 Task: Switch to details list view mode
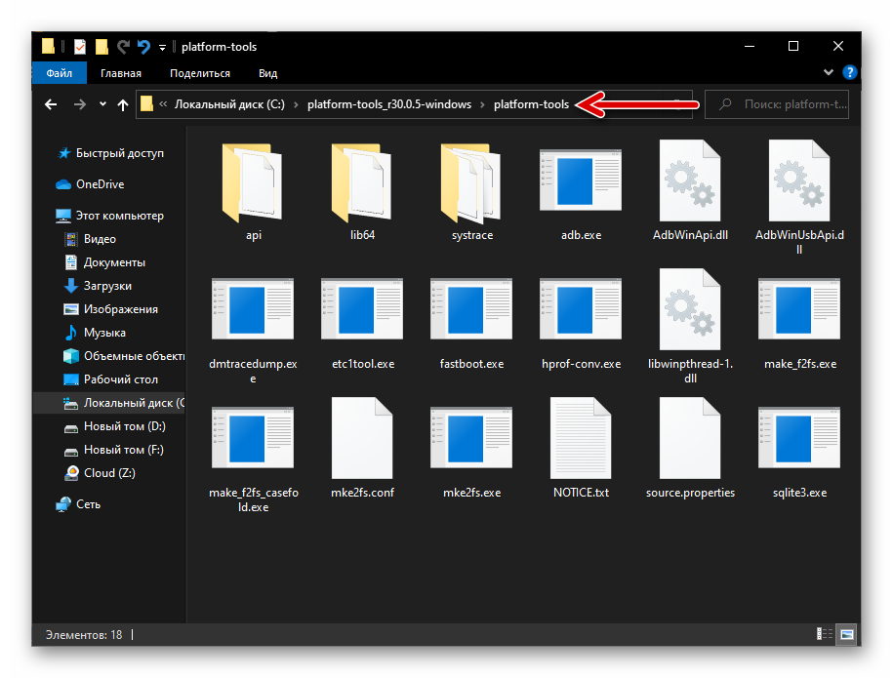pyautogui.click(x=826, y=635)
